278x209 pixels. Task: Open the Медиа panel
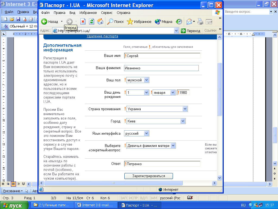pyautogui.click(x=163, y=22)
